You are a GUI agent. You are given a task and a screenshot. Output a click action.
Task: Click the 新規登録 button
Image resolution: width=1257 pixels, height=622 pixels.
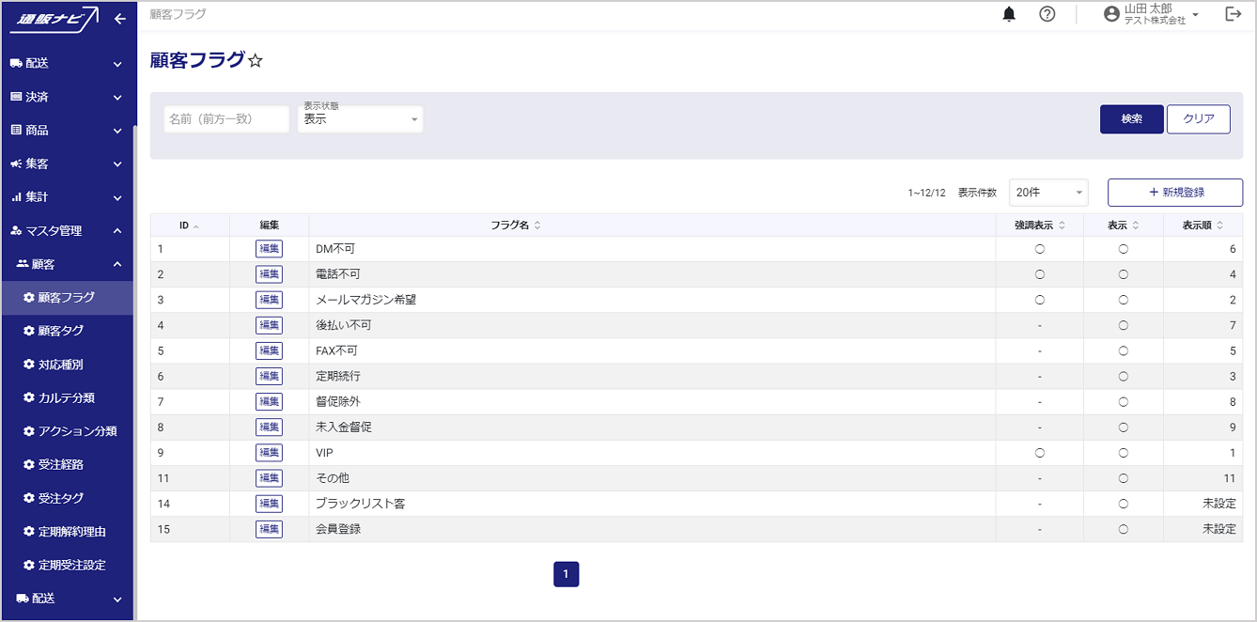click(x=1174, y=192)
